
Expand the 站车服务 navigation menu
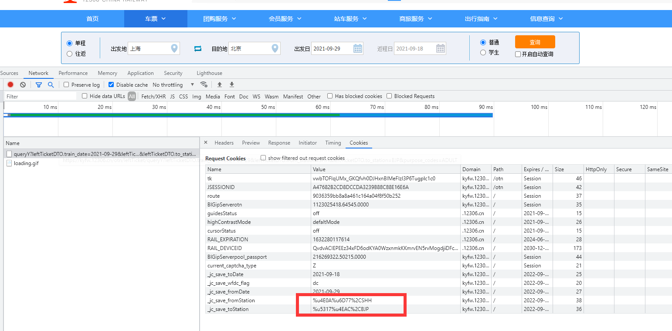point(350,19)
